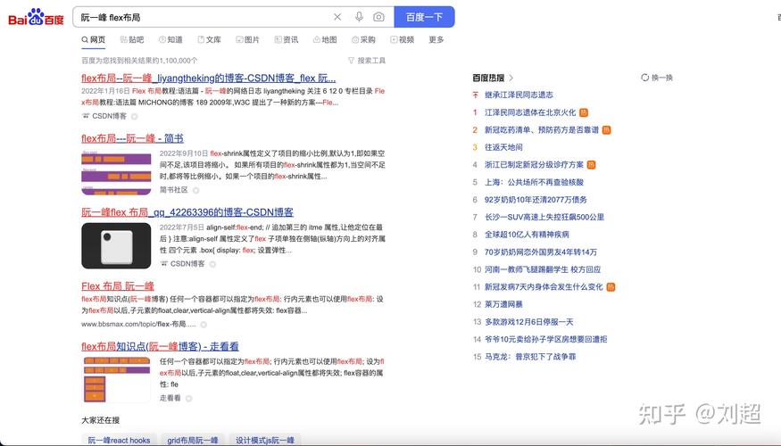Open the 采购 tab
The image size is (781, 446).
point(363,40)
